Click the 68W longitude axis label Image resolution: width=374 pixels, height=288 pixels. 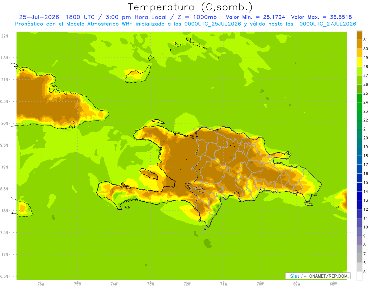(x=333, y=284)
